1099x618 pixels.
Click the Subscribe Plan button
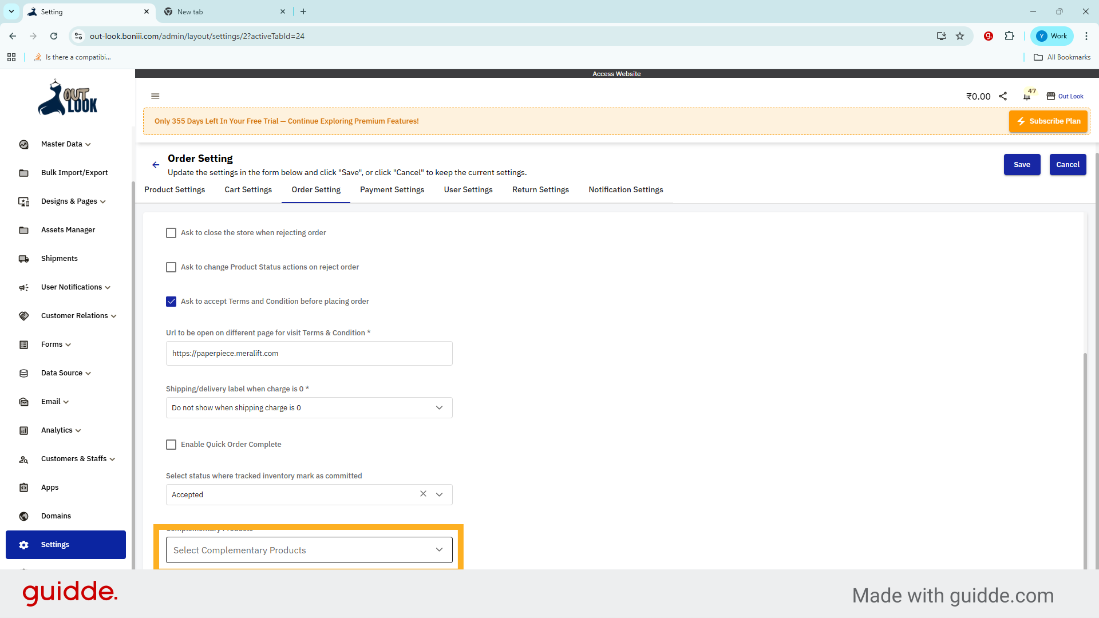1048,121
